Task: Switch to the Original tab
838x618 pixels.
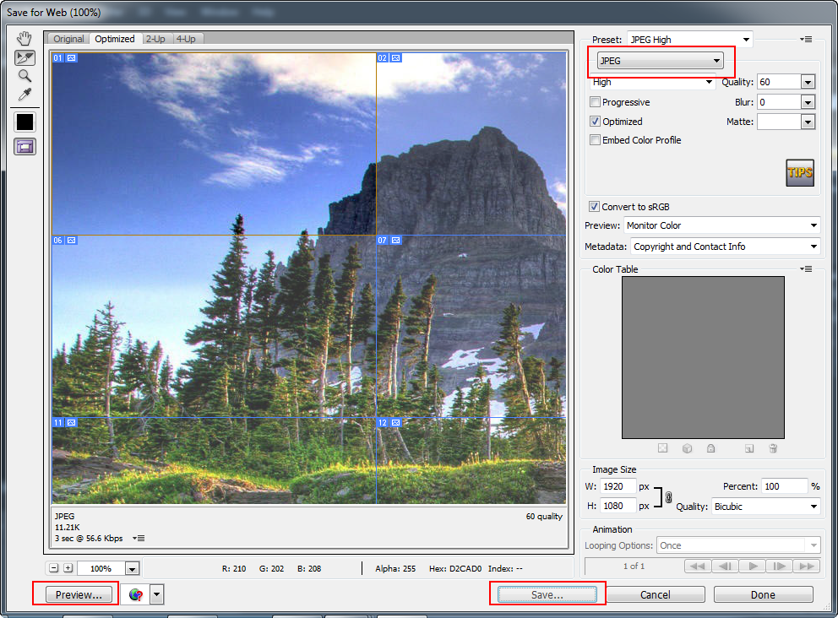Action: tap(68, 38)
